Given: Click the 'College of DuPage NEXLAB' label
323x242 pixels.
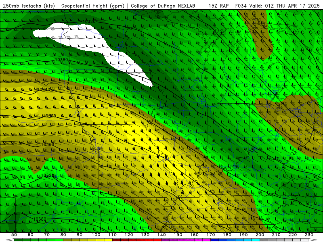Looking at the screenshot, I should (x=163, y=6).
